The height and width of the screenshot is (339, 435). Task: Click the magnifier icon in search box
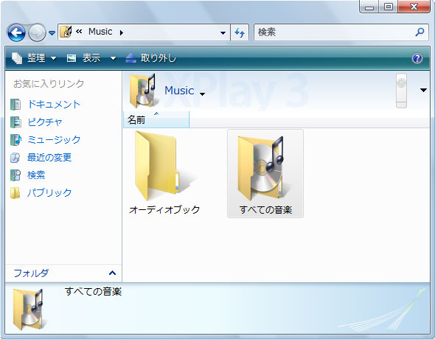click(420, 32)
